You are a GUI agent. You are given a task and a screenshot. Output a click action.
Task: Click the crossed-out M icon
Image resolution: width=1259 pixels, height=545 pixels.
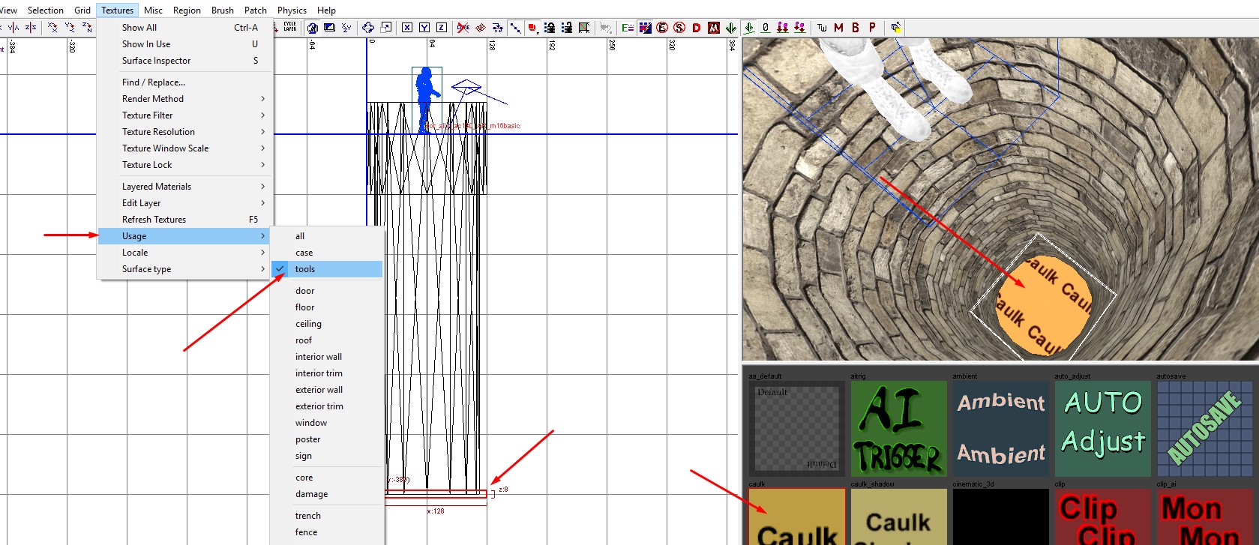tap(714, 28)
